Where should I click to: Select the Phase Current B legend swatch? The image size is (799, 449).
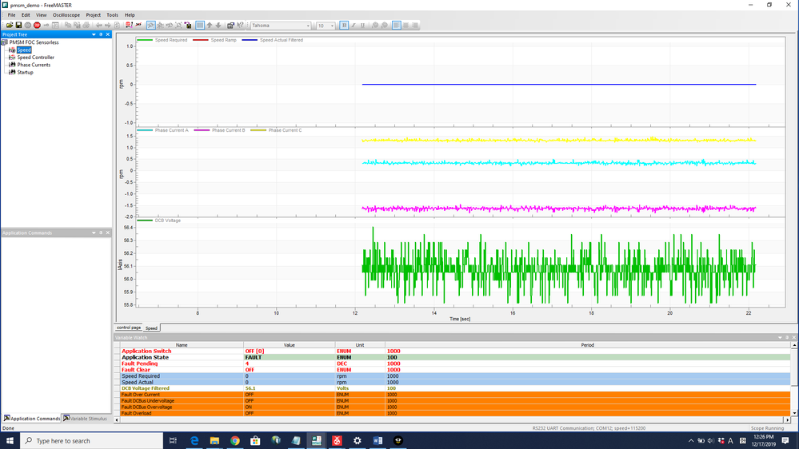pyautogui.click(x=202, y=130)
